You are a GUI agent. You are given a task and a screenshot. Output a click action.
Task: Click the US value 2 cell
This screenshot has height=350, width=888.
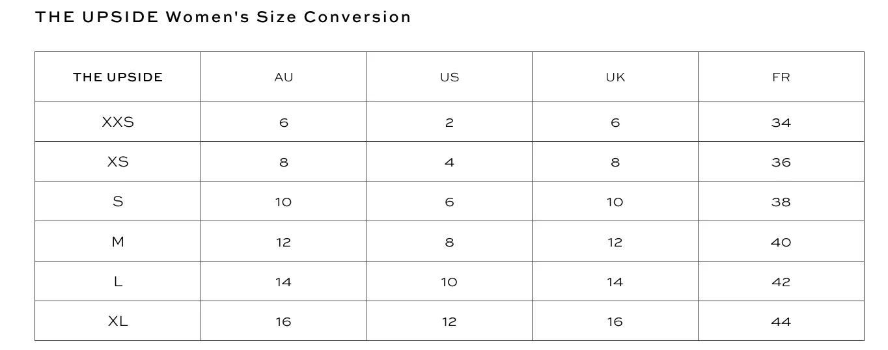tap(449, 122)
